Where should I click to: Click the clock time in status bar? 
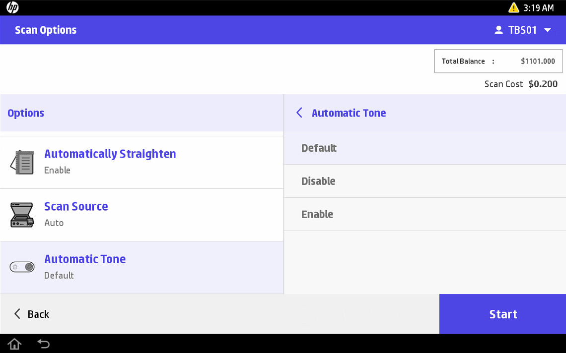539,8
